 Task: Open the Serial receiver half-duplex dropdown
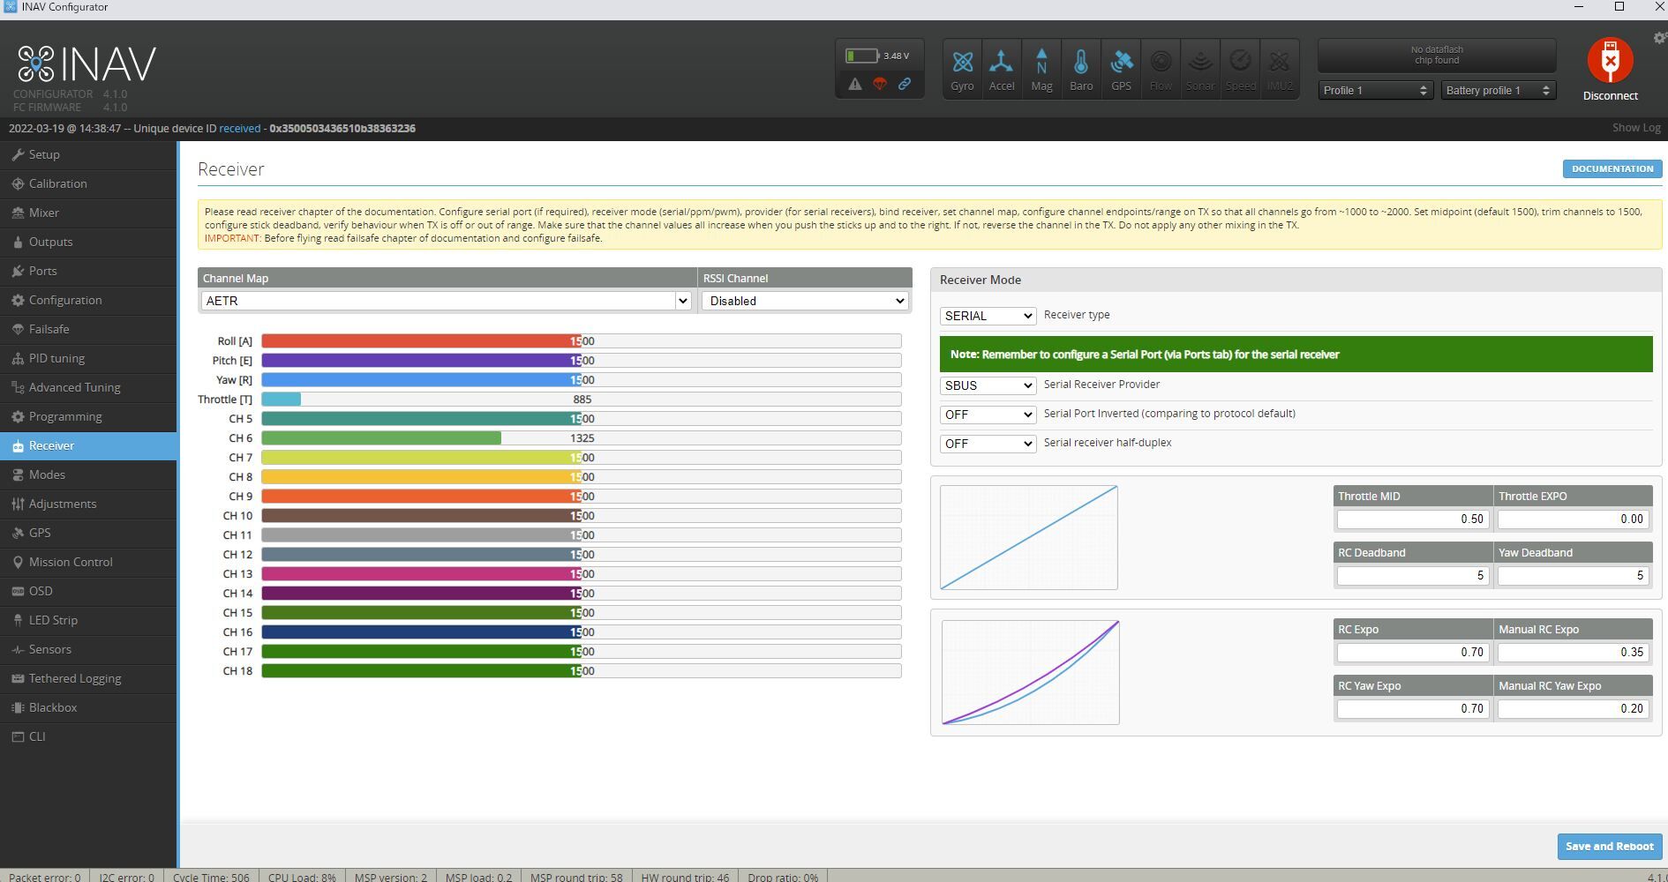[x=988, y=444]
